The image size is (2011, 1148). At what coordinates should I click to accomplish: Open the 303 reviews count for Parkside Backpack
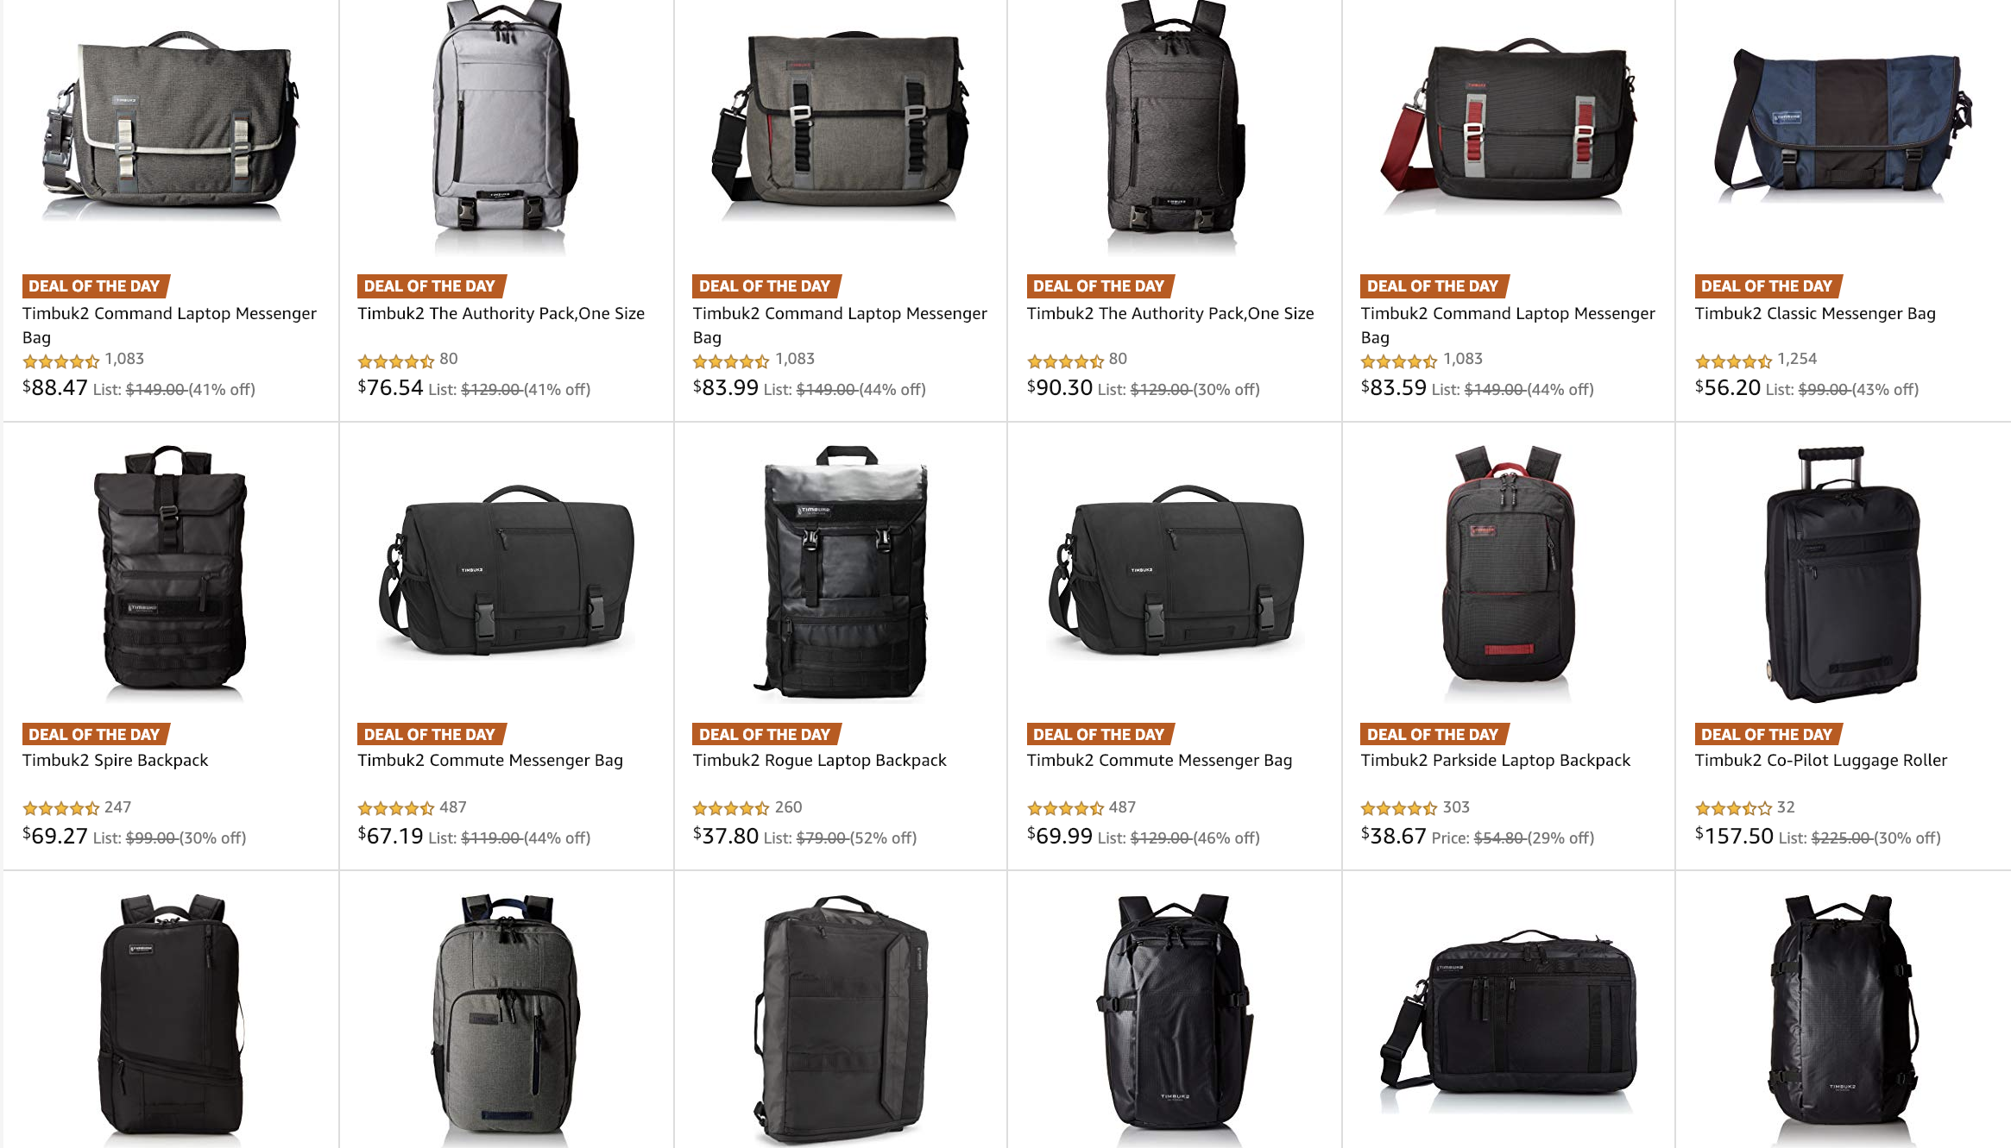1456,807
